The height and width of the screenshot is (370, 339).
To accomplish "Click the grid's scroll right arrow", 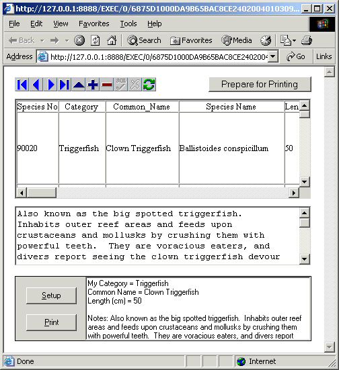I will [294, 193].
